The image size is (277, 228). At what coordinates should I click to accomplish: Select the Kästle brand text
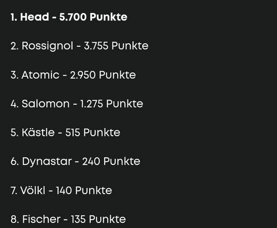38,132
